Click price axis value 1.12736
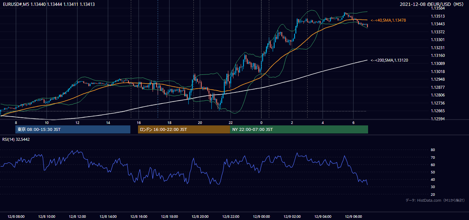 (x=438, y=103)
